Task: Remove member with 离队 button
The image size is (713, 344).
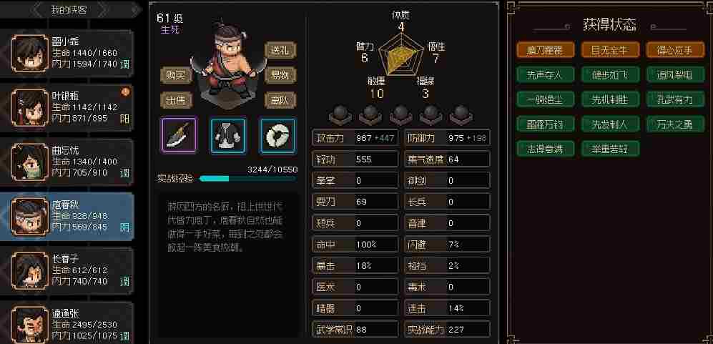Action: tap(280, 100)
